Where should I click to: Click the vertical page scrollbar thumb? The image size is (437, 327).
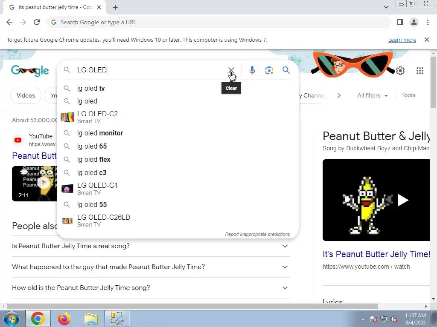tap(433, 82)
